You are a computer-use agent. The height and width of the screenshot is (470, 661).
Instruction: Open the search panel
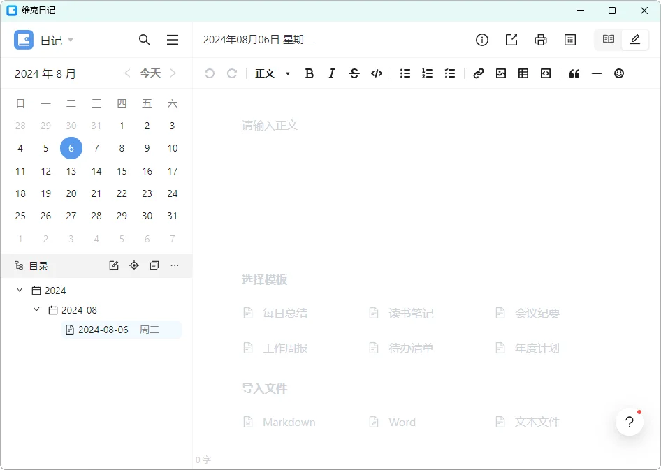145,40
